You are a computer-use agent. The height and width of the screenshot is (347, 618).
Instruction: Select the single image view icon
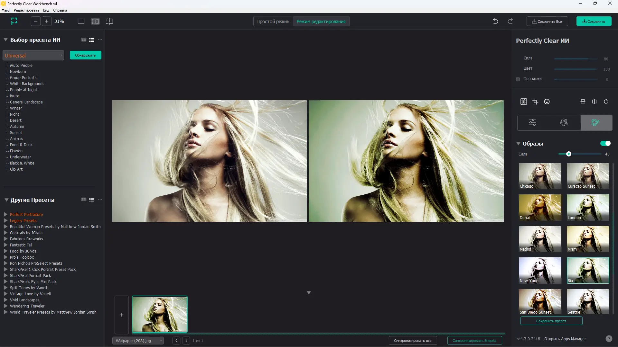(x=81, y=21)
